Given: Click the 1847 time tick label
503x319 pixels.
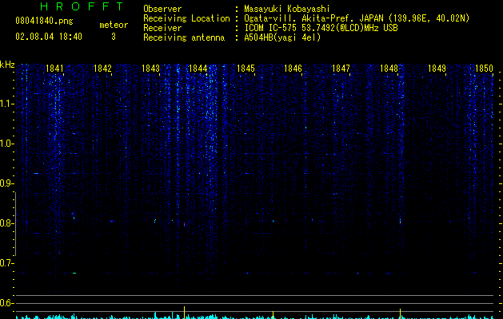Looking at the screenshot, I should tap(341, 69).
